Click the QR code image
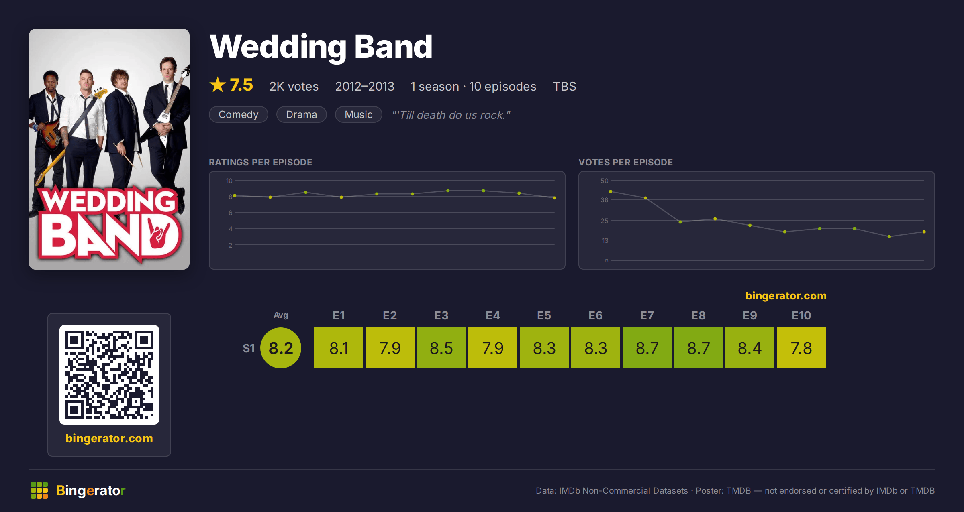Viewport: 964px width, 512px height. [109, 375]
